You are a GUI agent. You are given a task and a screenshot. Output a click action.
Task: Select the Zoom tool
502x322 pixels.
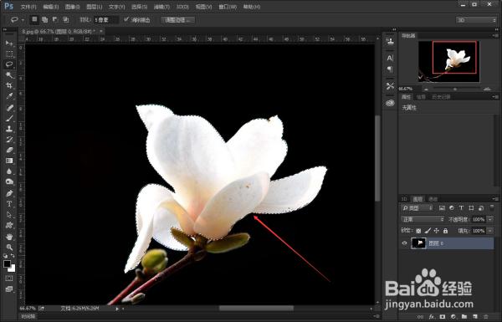(x=9, y=247)
